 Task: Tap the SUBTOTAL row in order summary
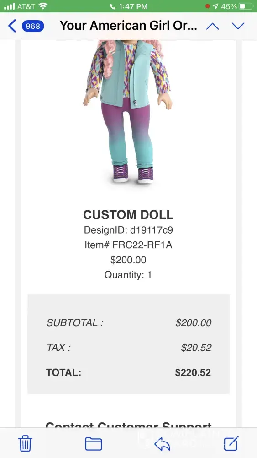coord(129,323)
